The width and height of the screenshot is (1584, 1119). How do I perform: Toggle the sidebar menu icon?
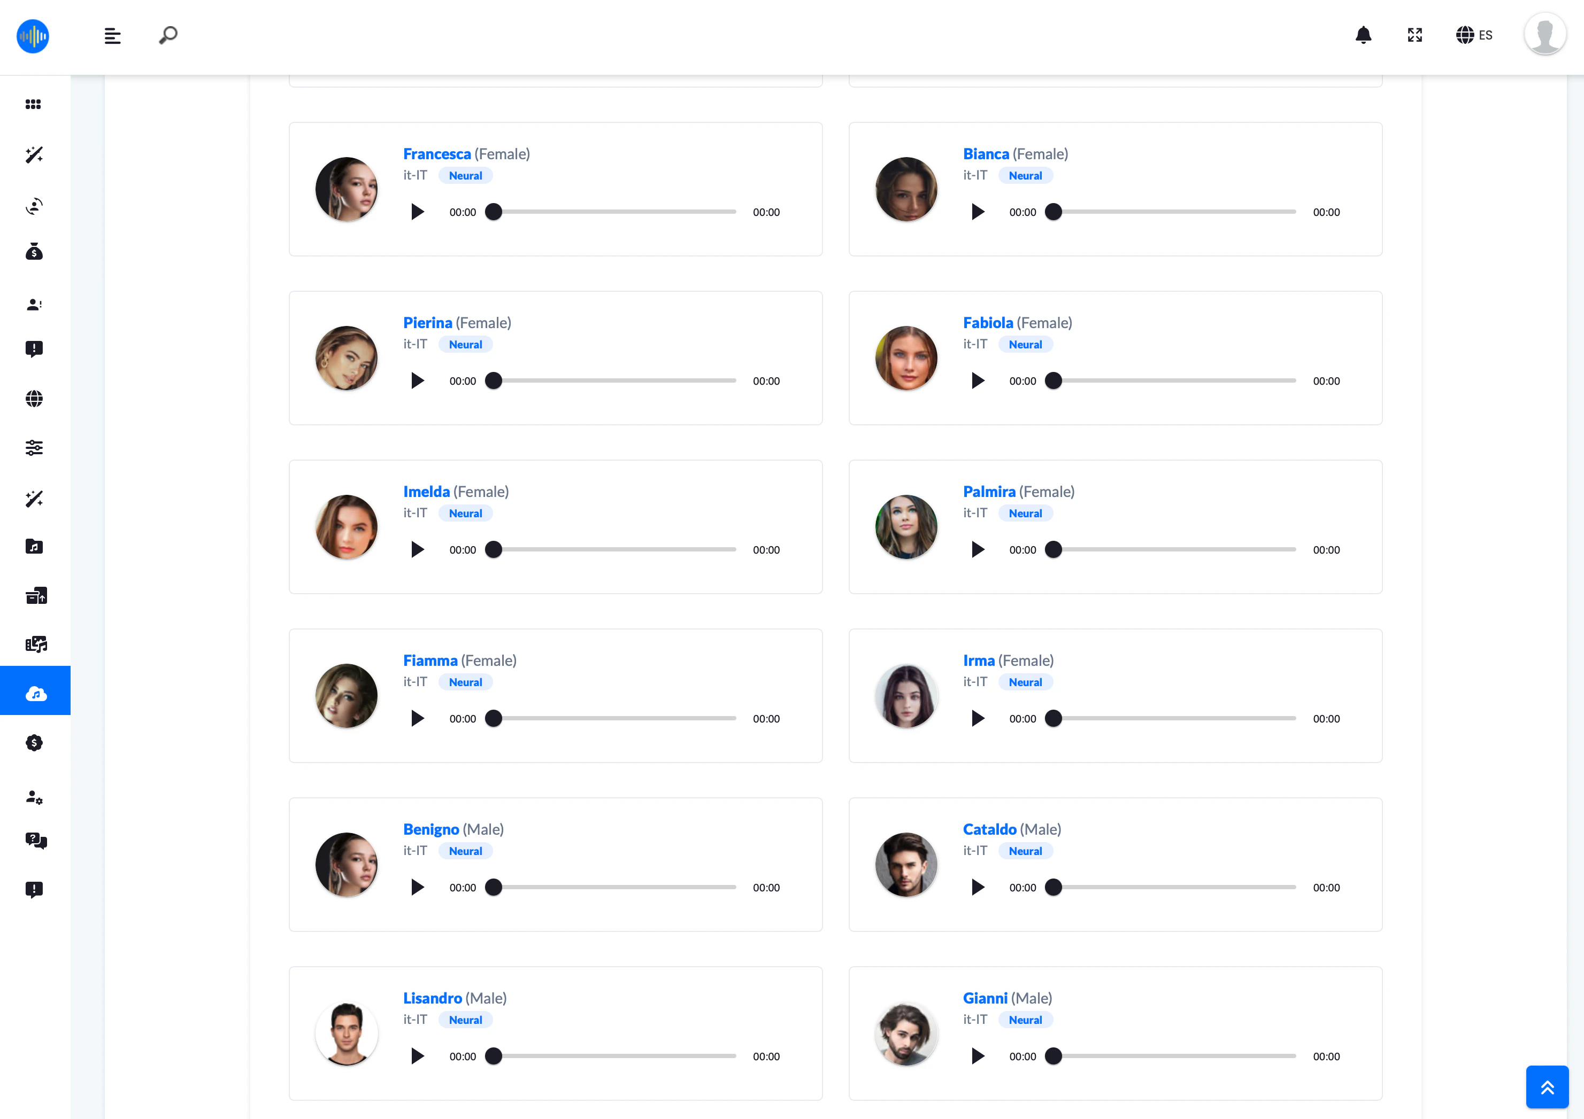(x=112, y=36)
